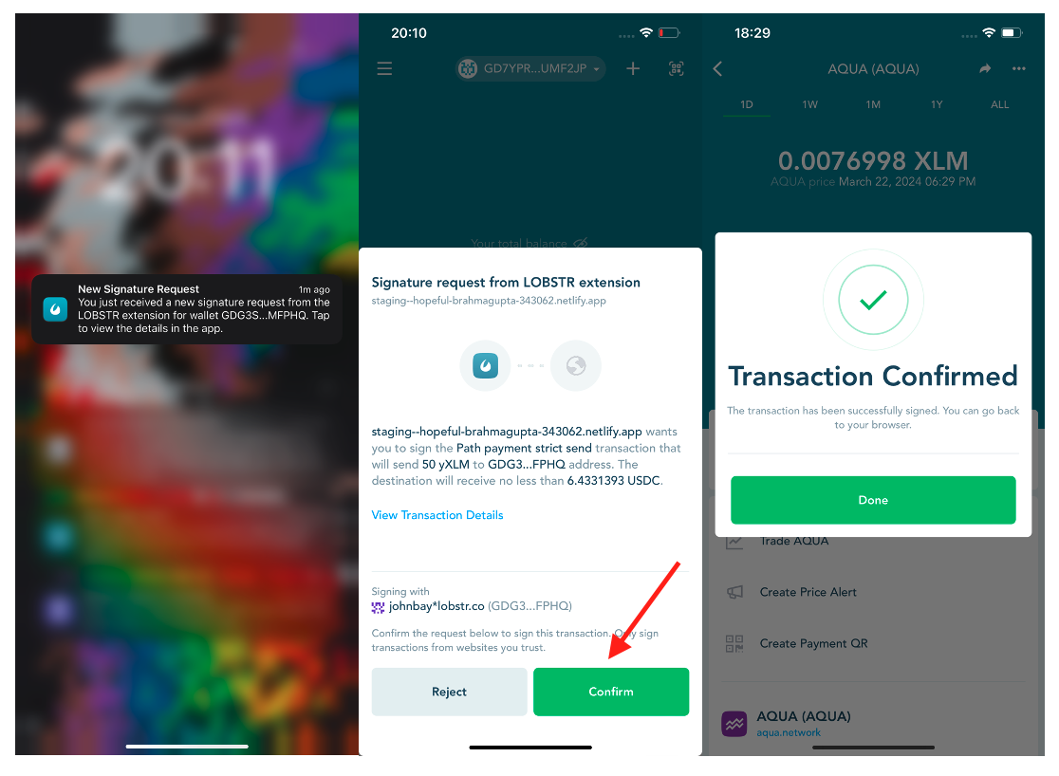
Task: Tap the purple AQUA asset logo
Action: [x=734, y=724]
